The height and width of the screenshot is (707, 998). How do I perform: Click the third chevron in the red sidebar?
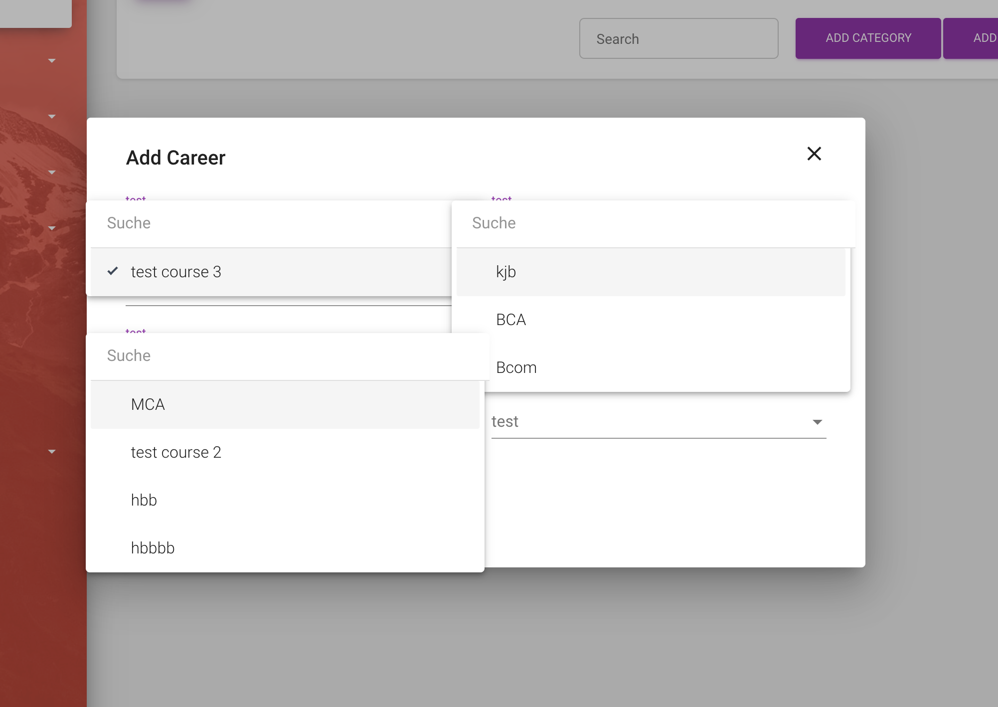(x=52, y=172)
